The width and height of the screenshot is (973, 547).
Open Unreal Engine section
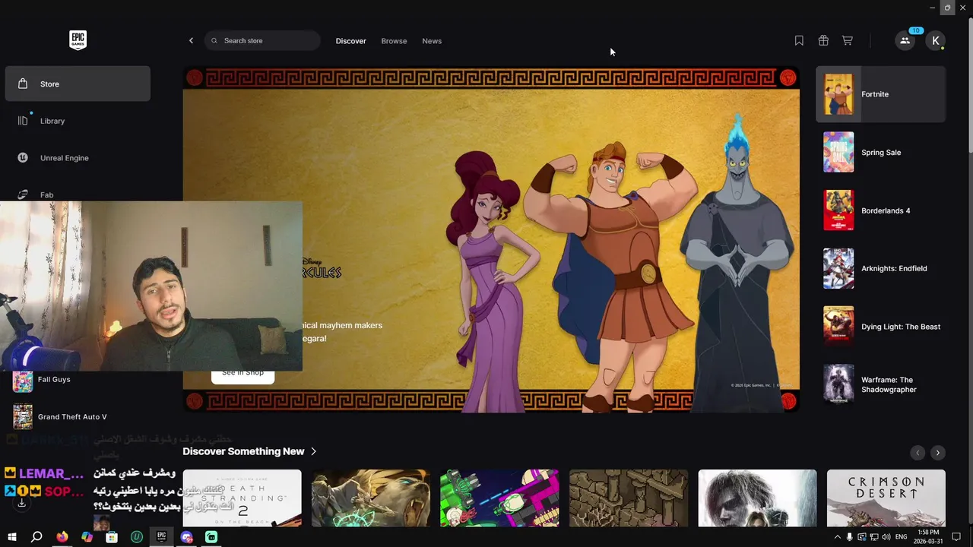[x=78, y=158]
